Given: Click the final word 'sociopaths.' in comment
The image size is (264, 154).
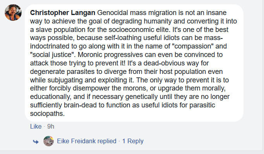Looking at the screenshot, I should (x=47, y=114).
